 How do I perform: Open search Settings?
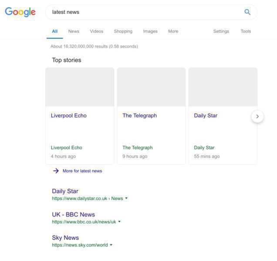coord(221,31)
